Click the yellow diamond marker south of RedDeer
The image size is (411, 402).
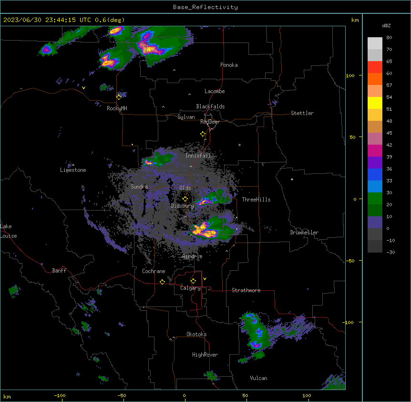click(203, 134)
